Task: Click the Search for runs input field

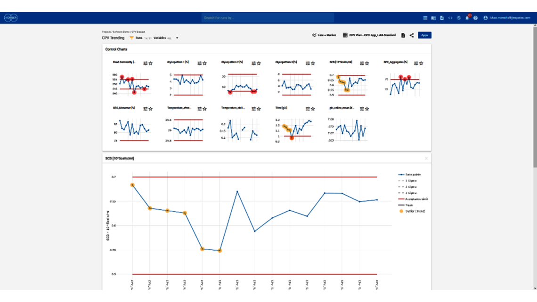Action: click(x=268, y=18)
